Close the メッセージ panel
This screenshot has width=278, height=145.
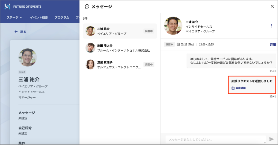click(272, 6)
